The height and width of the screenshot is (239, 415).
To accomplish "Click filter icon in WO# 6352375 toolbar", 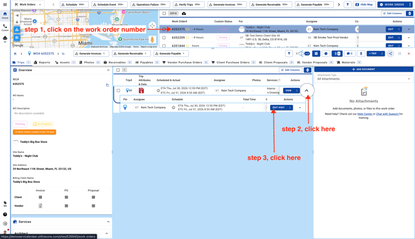I will [x=289, y=53].
